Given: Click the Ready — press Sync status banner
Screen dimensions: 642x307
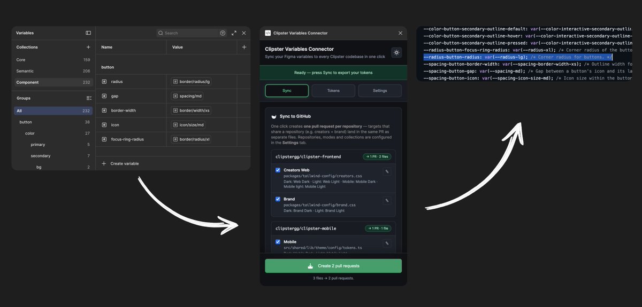Looking at the screenshot, I should [x=333, y=73].
